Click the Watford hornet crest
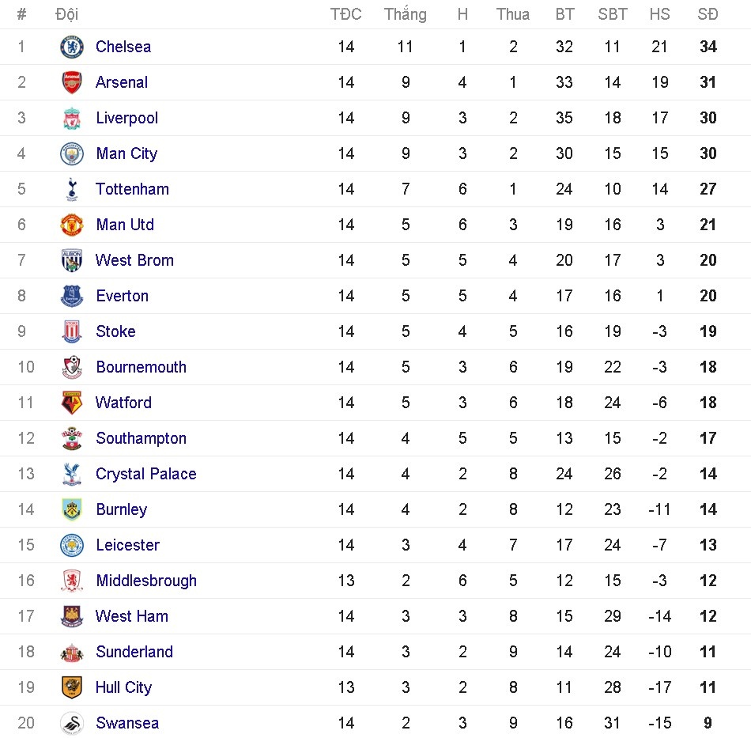The image size is (751, 738). point(70,403)
